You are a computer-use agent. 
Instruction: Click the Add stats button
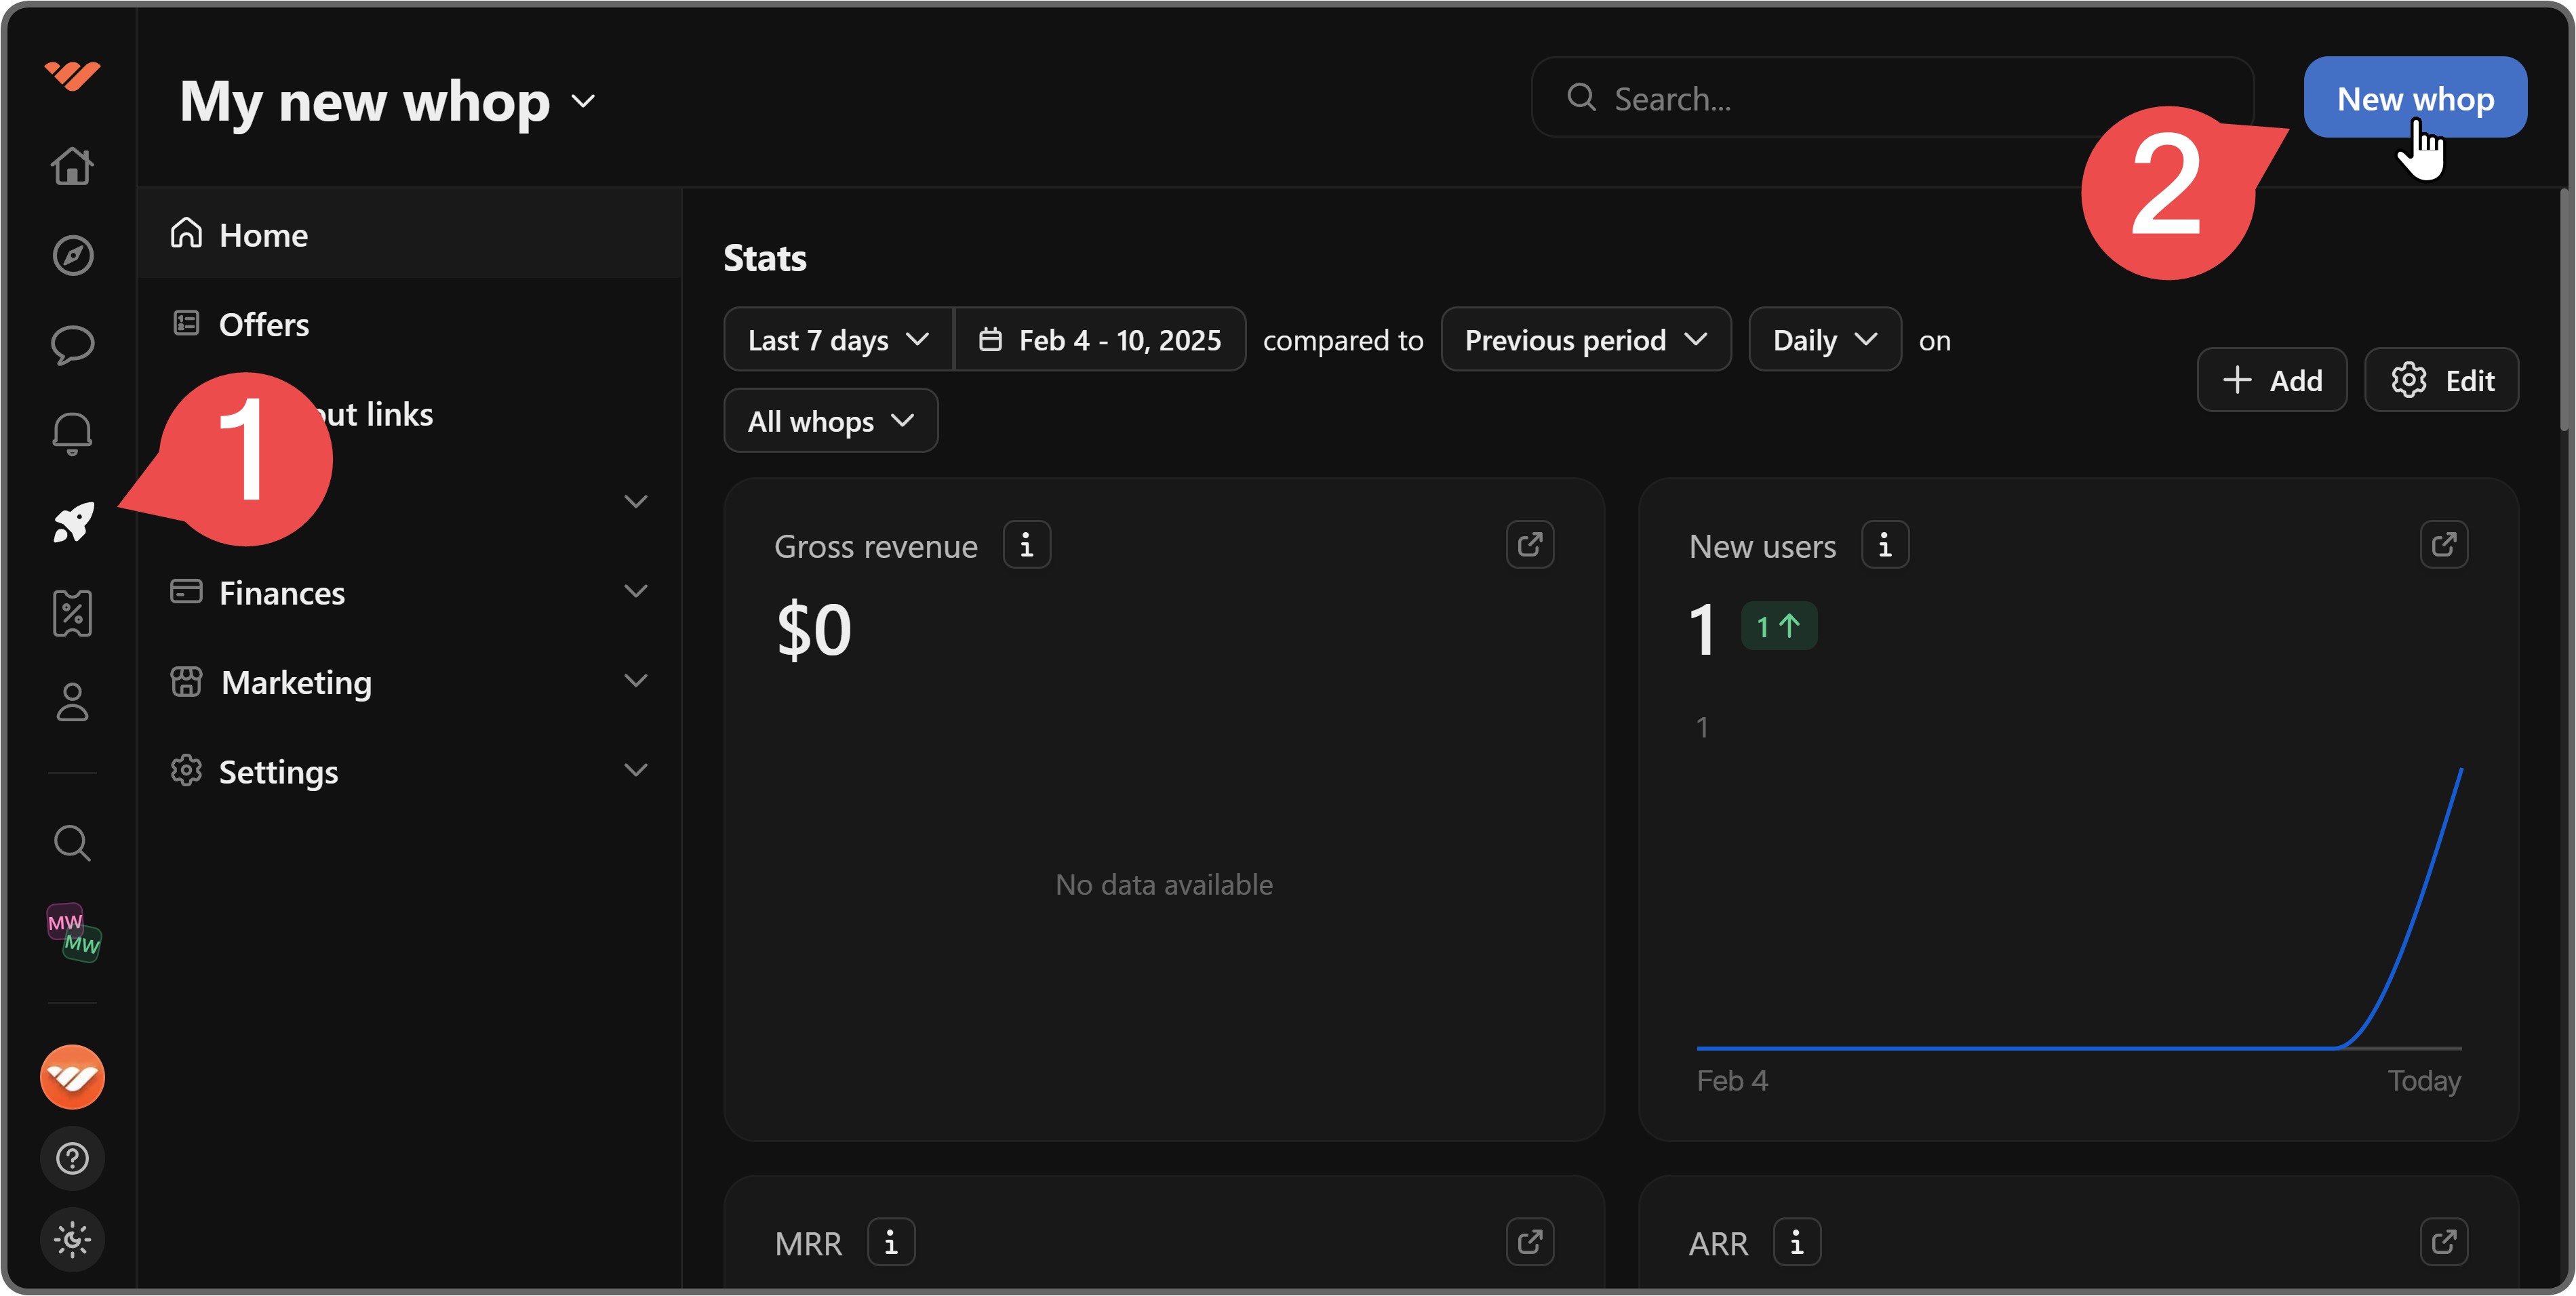(x=2271, y=380)
